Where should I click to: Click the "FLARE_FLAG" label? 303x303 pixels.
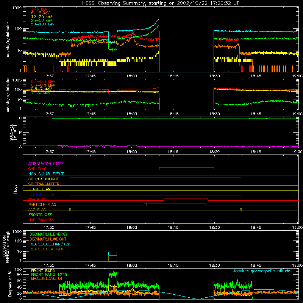(39, 189)
